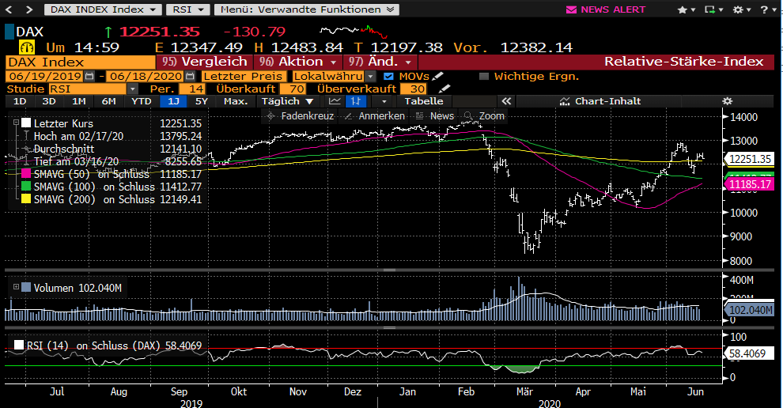Edit moving averages with the MOVs pencil
This screenshot has width=783, height=408.
pyautogui.click(x=437, y=76)
